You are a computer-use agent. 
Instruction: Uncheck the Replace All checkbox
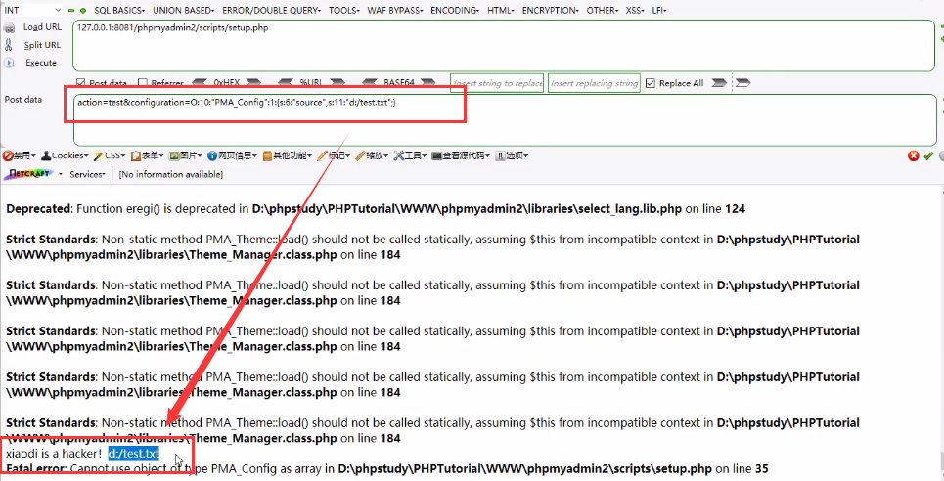pos(651,84)
